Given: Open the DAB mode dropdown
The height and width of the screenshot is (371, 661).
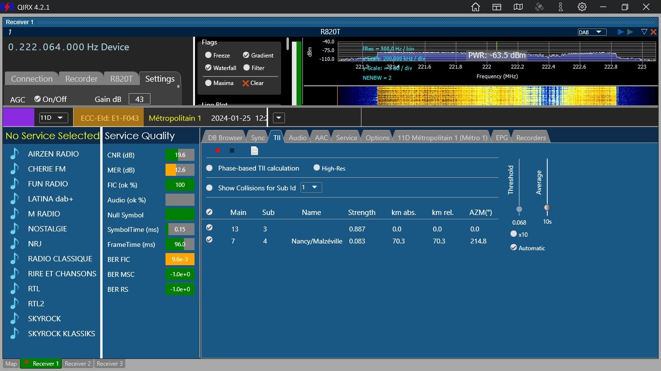Looking at the screenshot, I should (x=592, y=32).
